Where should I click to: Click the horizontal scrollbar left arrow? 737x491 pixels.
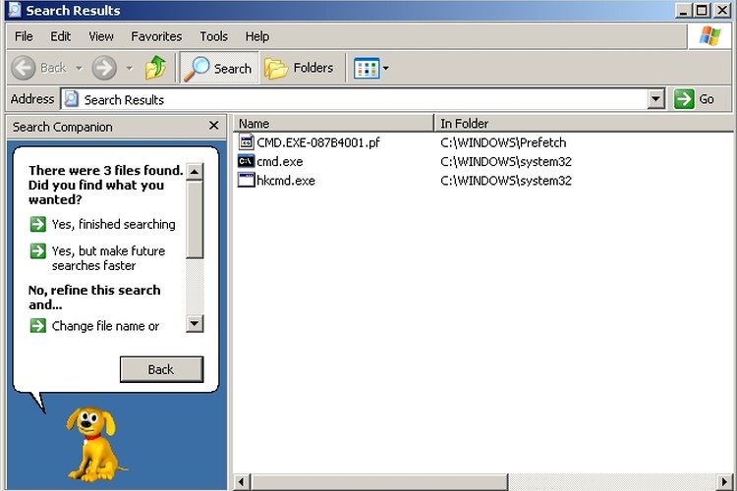(242, 482)
